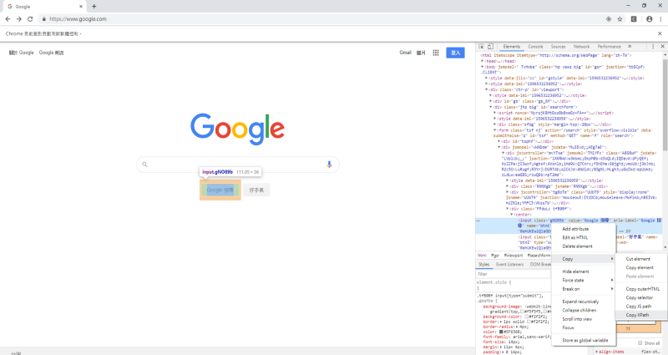Expand the div id tophf node
The height and width of the screenshot is (355, 668).
(x=499, y=141)
